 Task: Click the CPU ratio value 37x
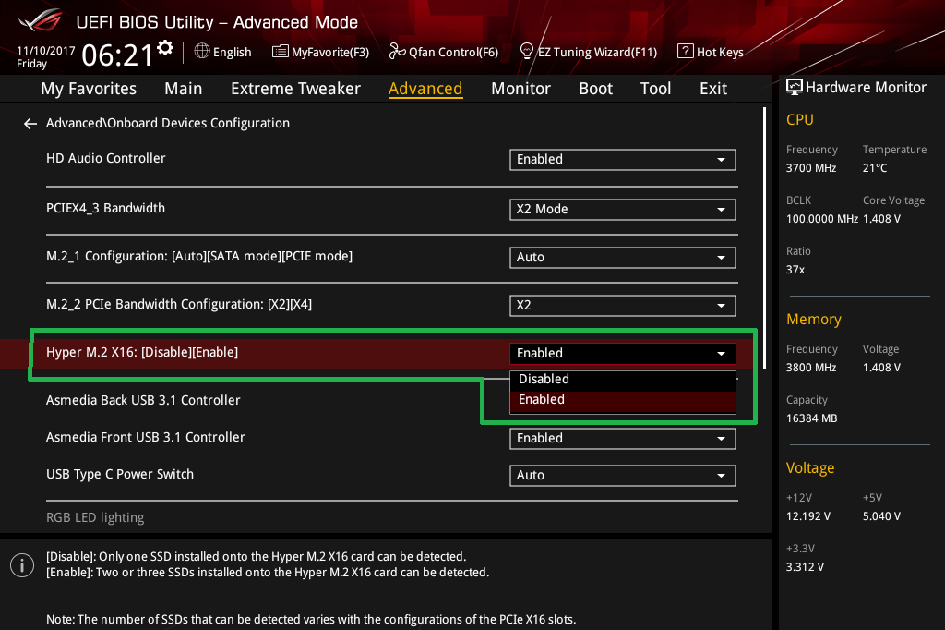click(x=795, y=270)
